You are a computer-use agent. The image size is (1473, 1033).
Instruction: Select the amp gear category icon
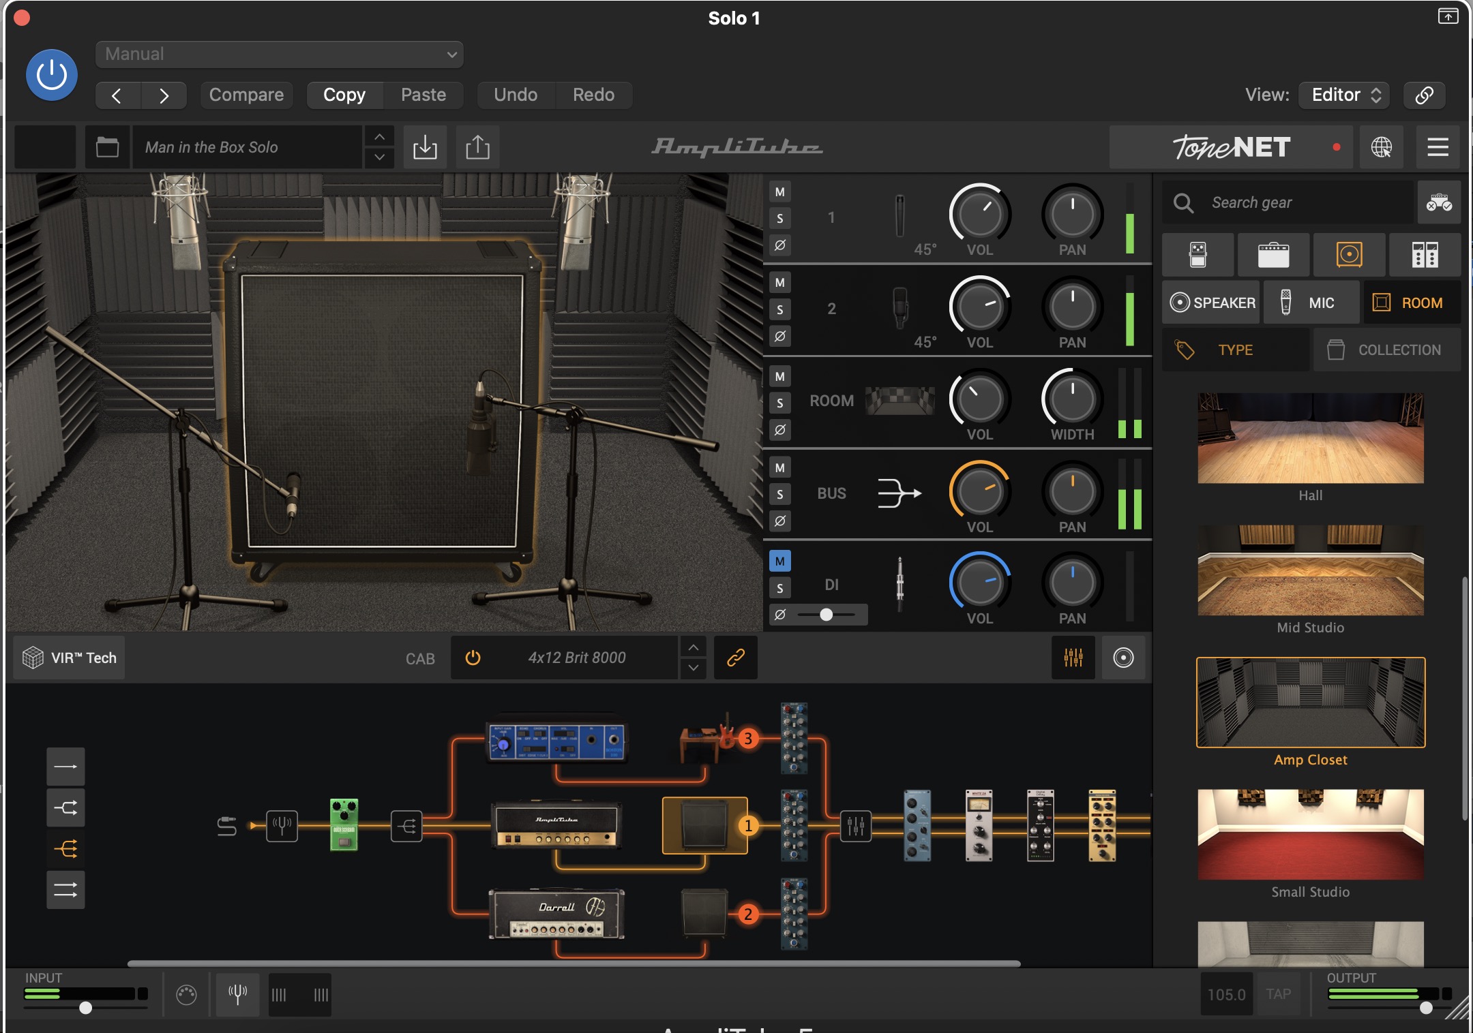pyautogui.click(x=1273, y=255)
